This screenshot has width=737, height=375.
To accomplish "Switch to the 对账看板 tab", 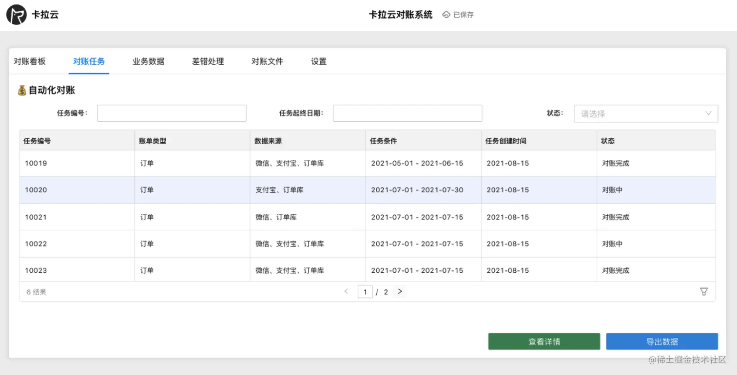I will 30,61.
